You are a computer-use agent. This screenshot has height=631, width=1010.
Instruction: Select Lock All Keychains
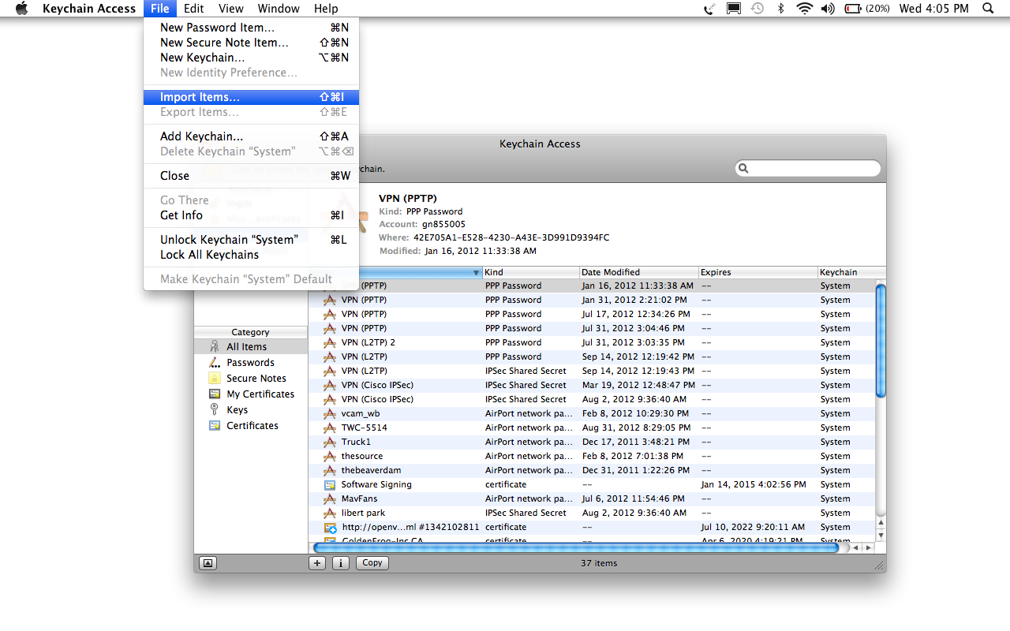click(251, 255)
